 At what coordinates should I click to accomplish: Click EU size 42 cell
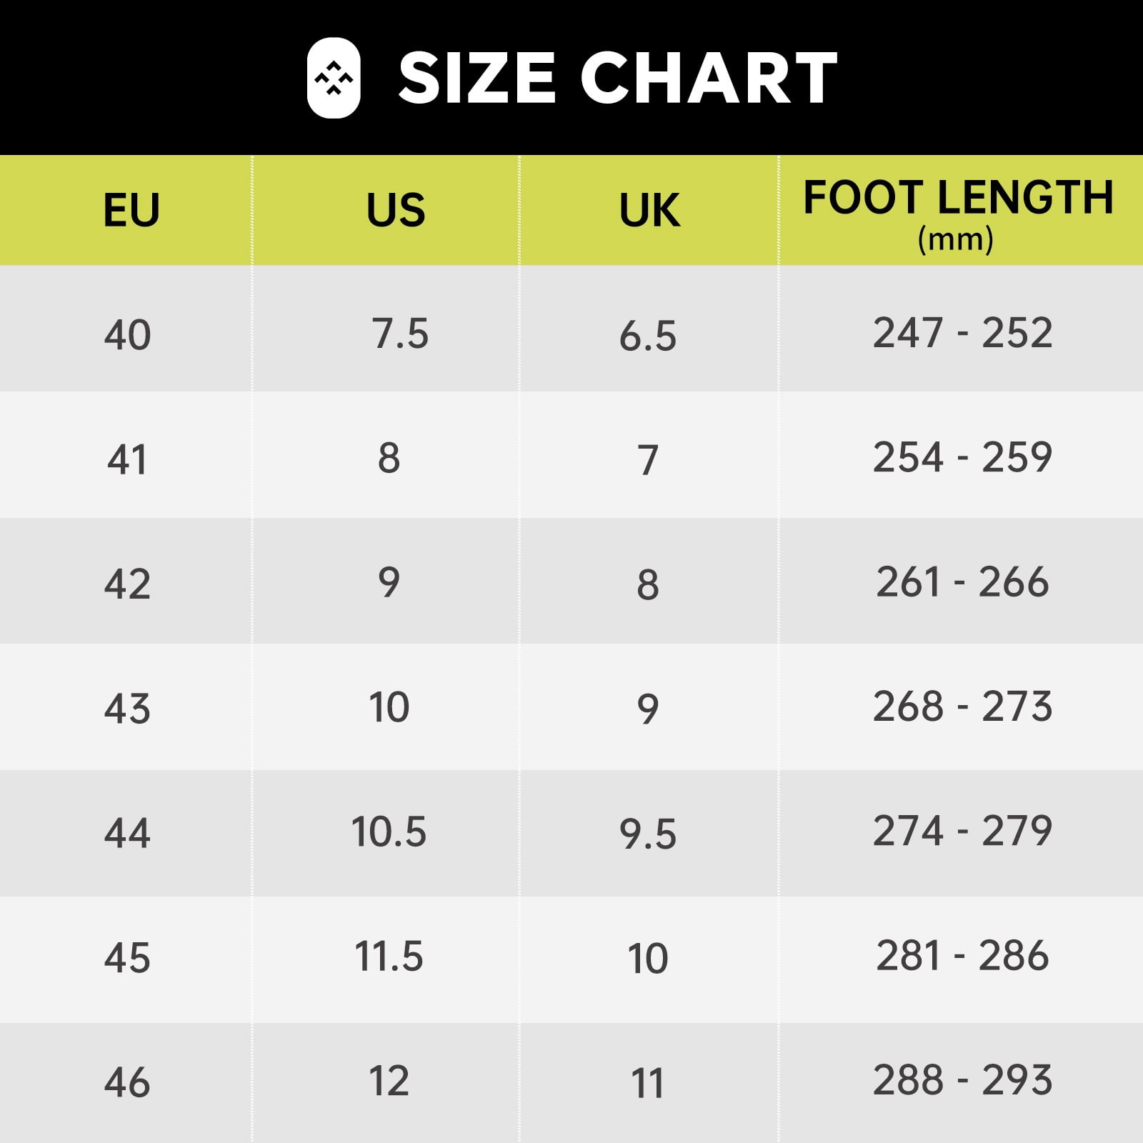pos(127,584)
